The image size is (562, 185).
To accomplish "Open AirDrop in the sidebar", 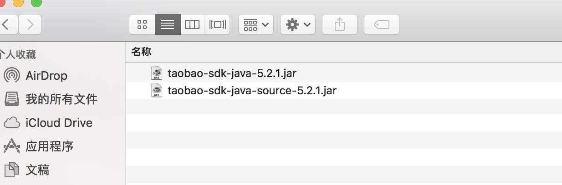I will (x=46, y=76).
